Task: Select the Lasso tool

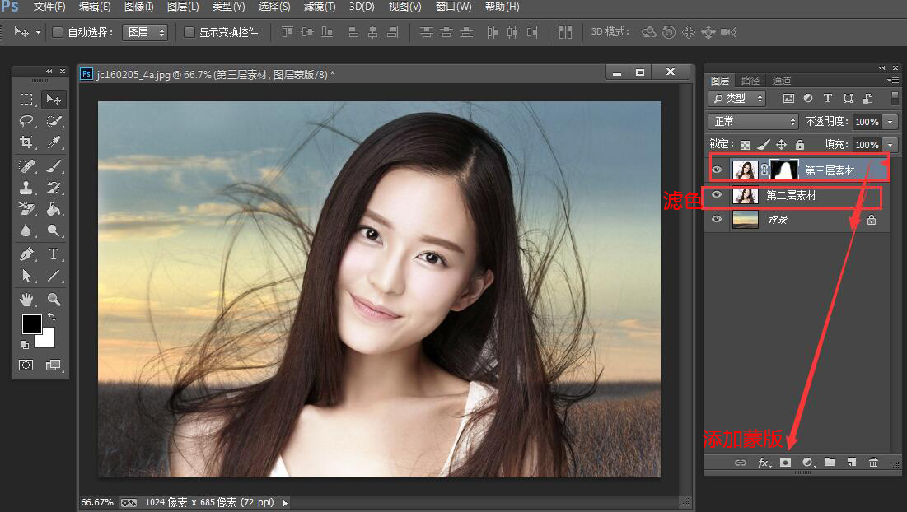Action: coord(26,121)
